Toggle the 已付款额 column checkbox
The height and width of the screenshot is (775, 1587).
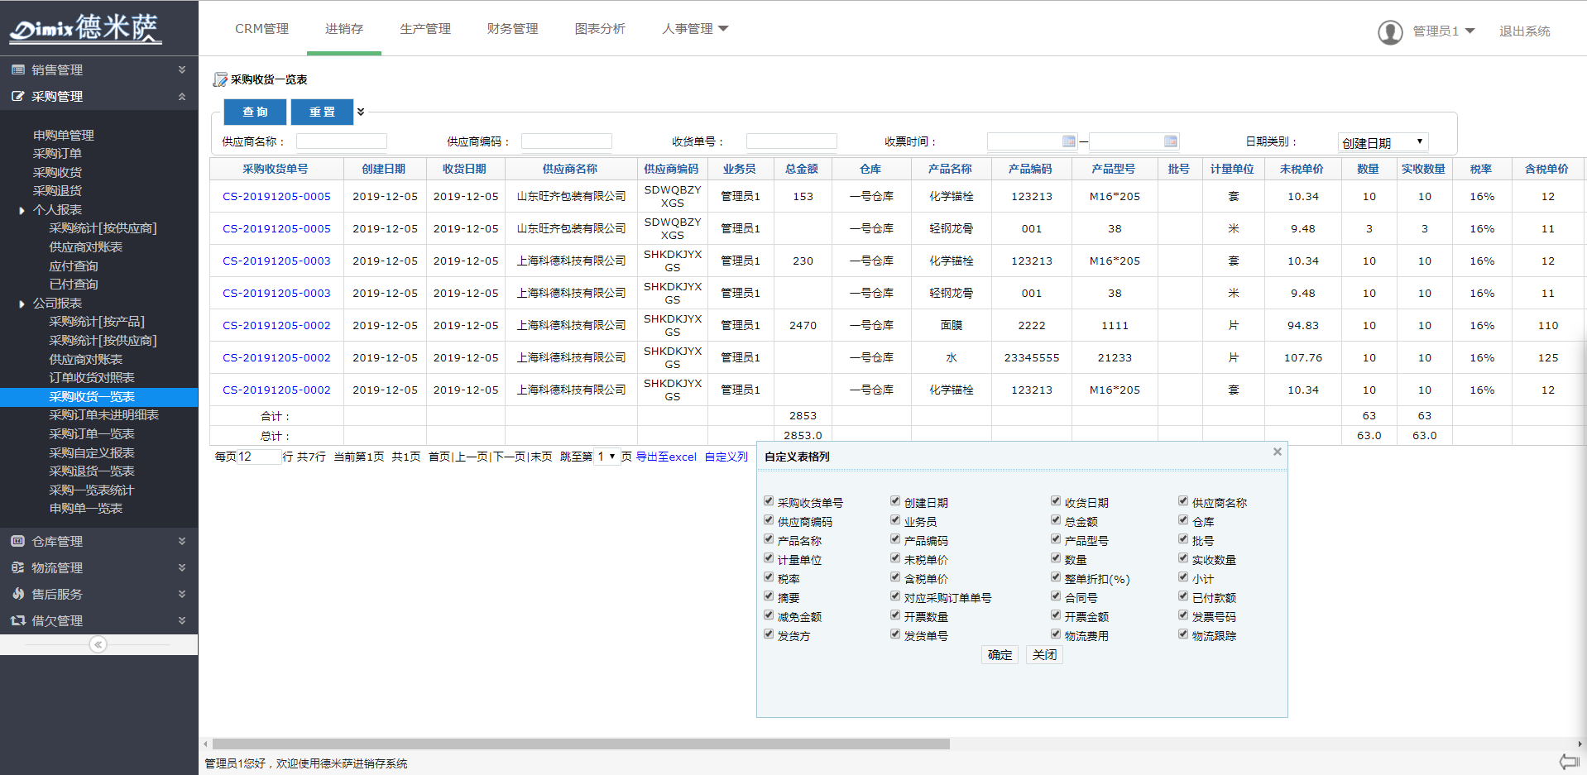point(1183,596)
